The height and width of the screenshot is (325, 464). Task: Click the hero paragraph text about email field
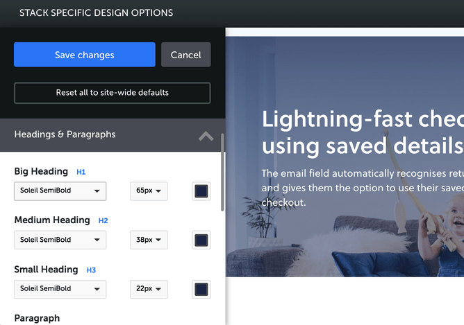point(361,188)
